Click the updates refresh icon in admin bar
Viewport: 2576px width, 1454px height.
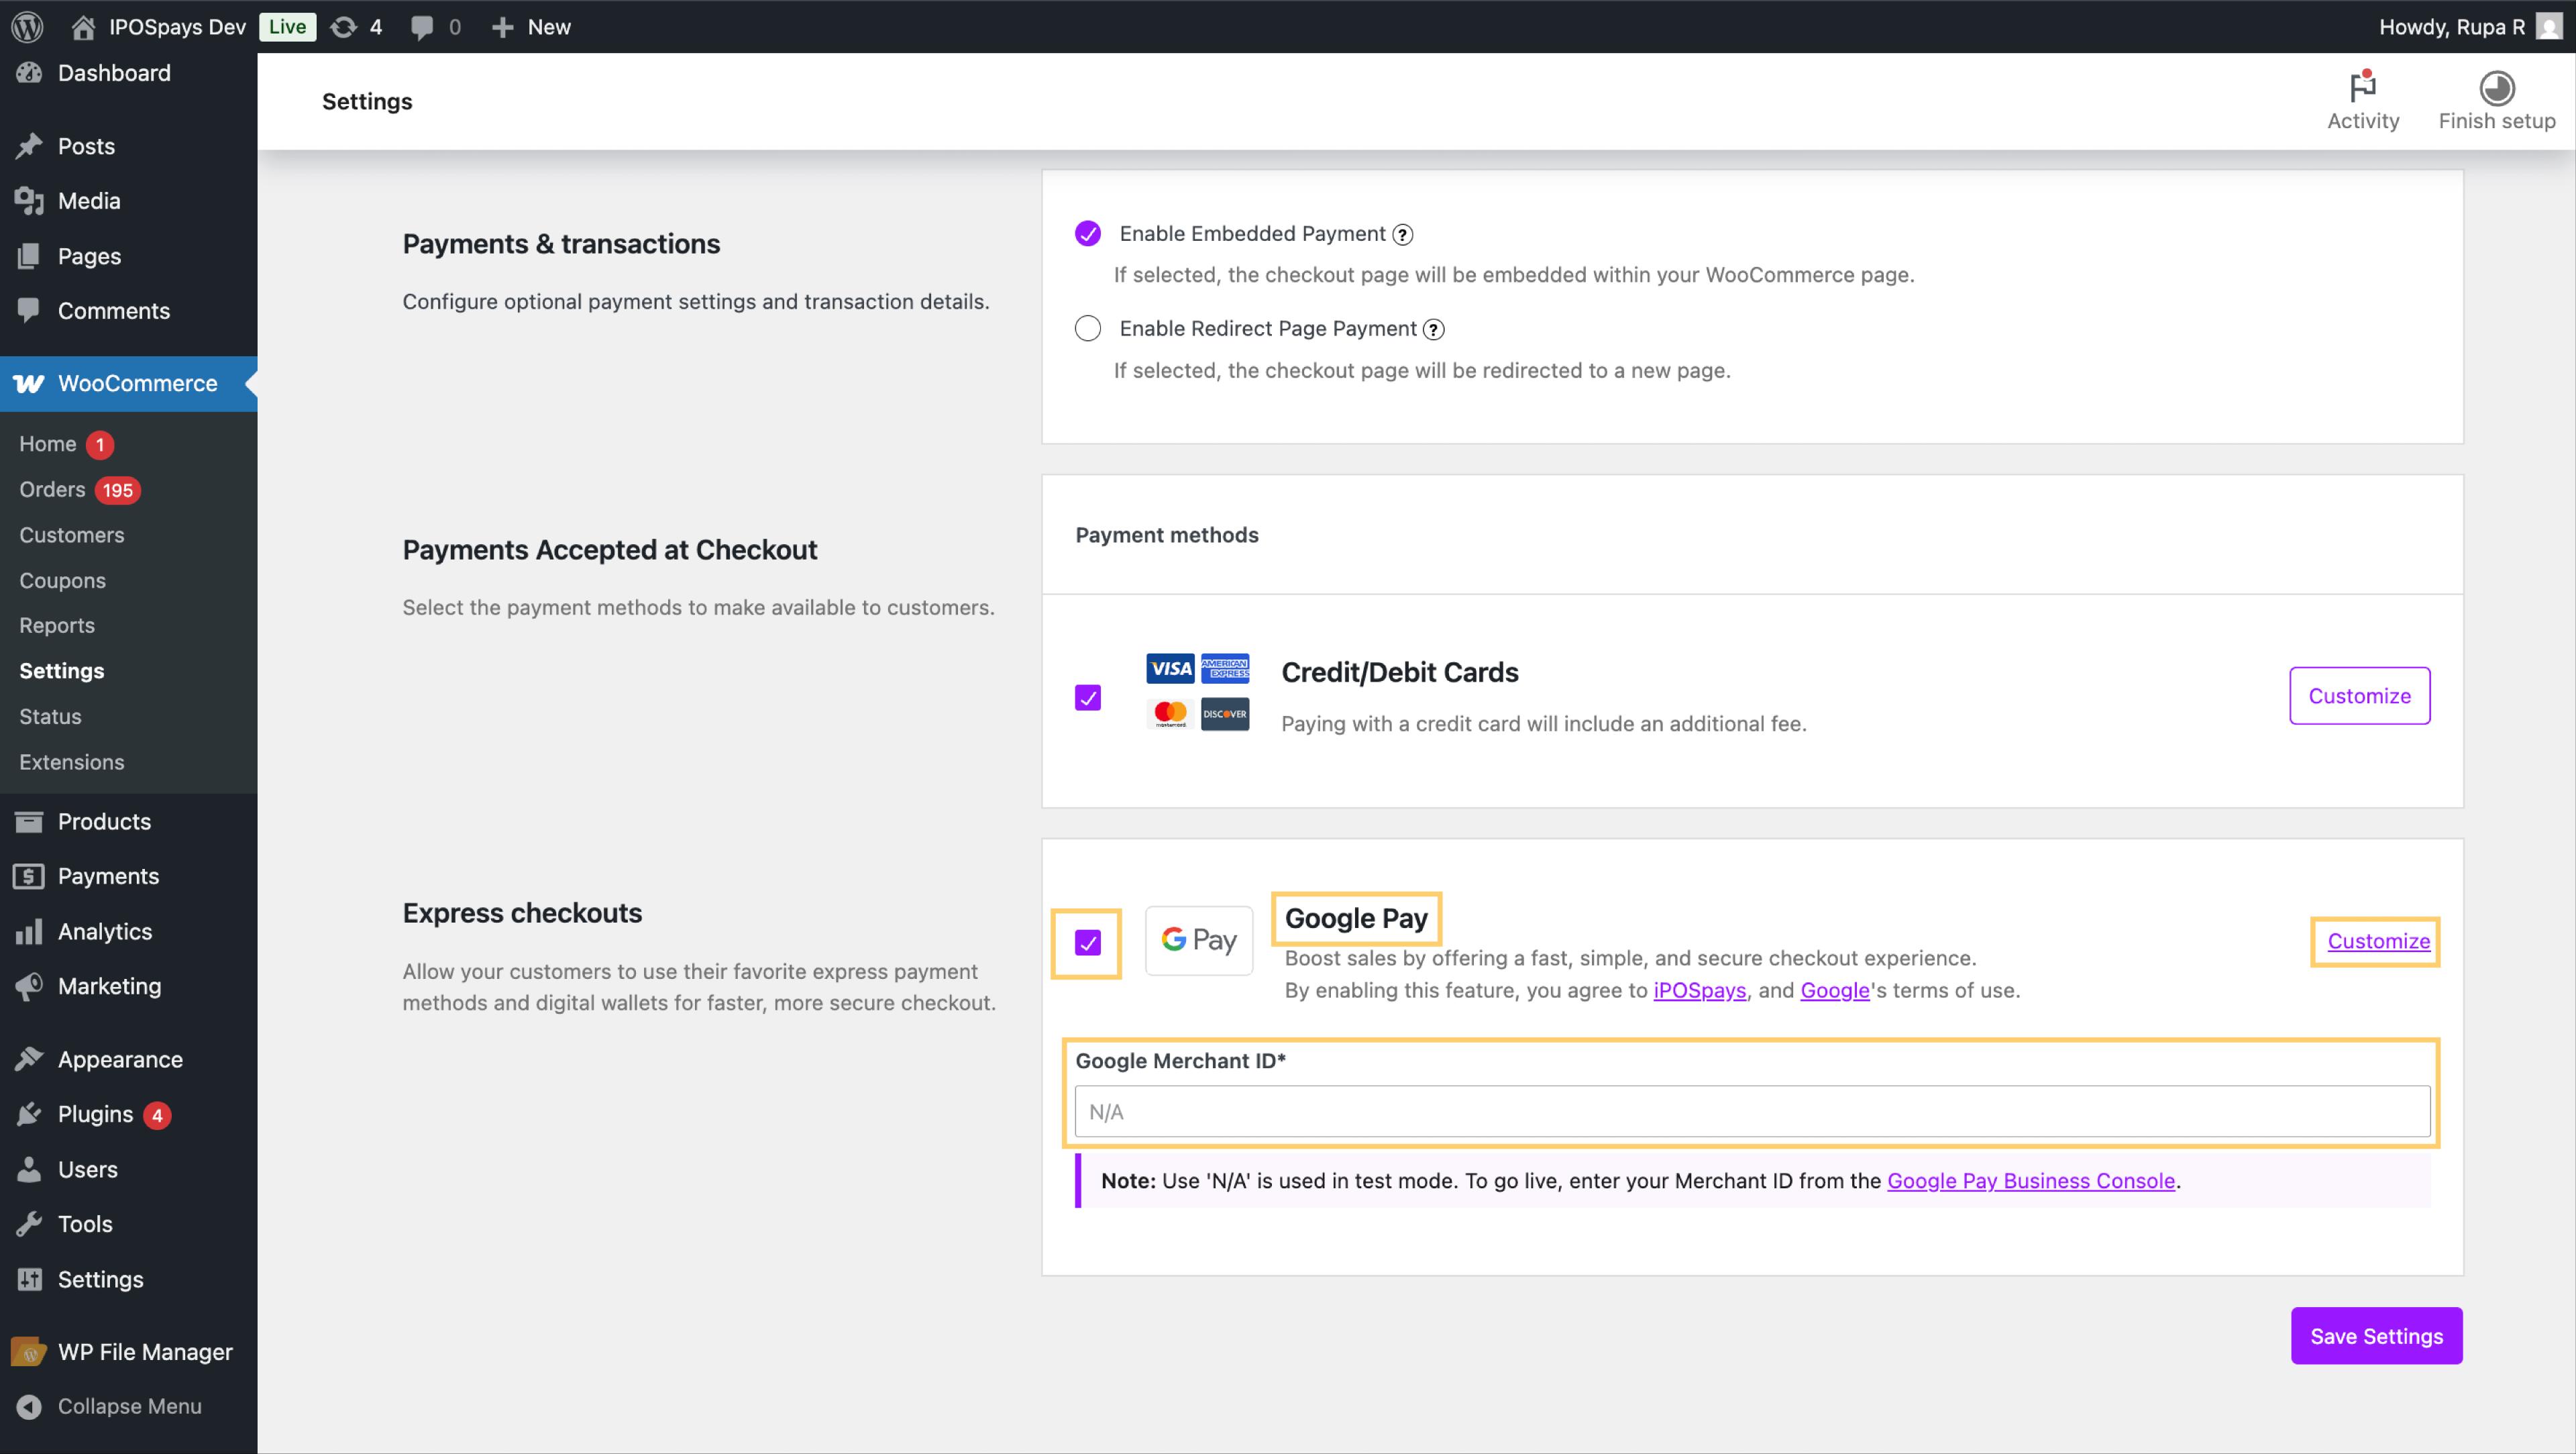coord(343,27)
